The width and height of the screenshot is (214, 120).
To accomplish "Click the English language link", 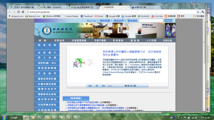I will click(91, 21).
